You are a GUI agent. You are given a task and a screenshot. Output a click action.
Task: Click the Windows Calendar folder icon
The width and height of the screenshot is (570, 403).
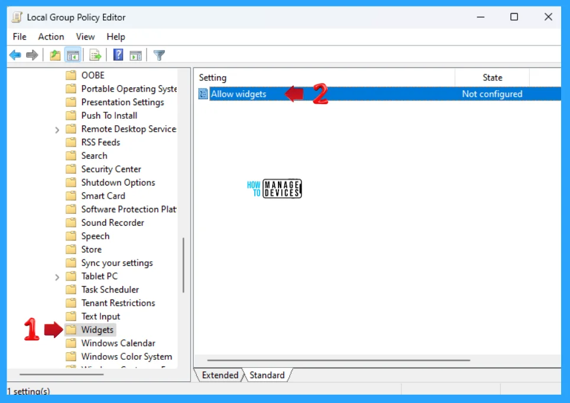(71, 343)
